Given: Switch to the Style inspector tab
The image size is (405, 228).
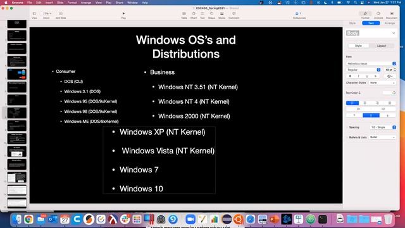Looking at the screenshot, I should point(352,23).
